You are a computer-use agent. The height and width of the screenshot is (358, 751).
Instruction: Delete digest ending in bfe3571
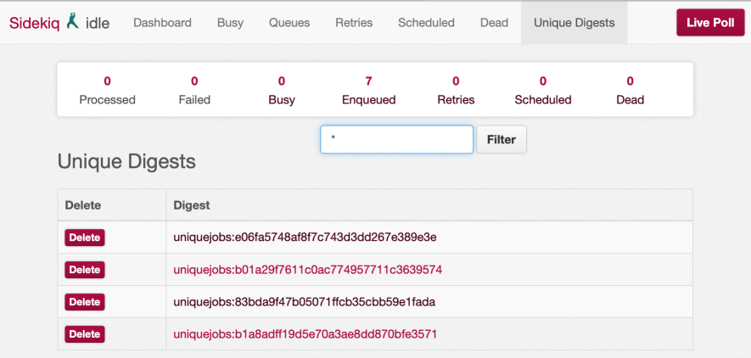(85, 334)
